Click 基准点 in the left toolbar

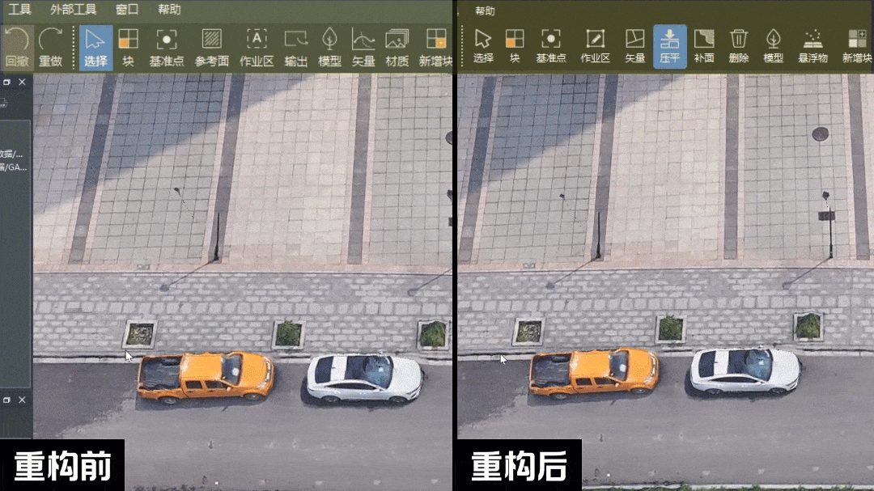[x=167, y=46]
